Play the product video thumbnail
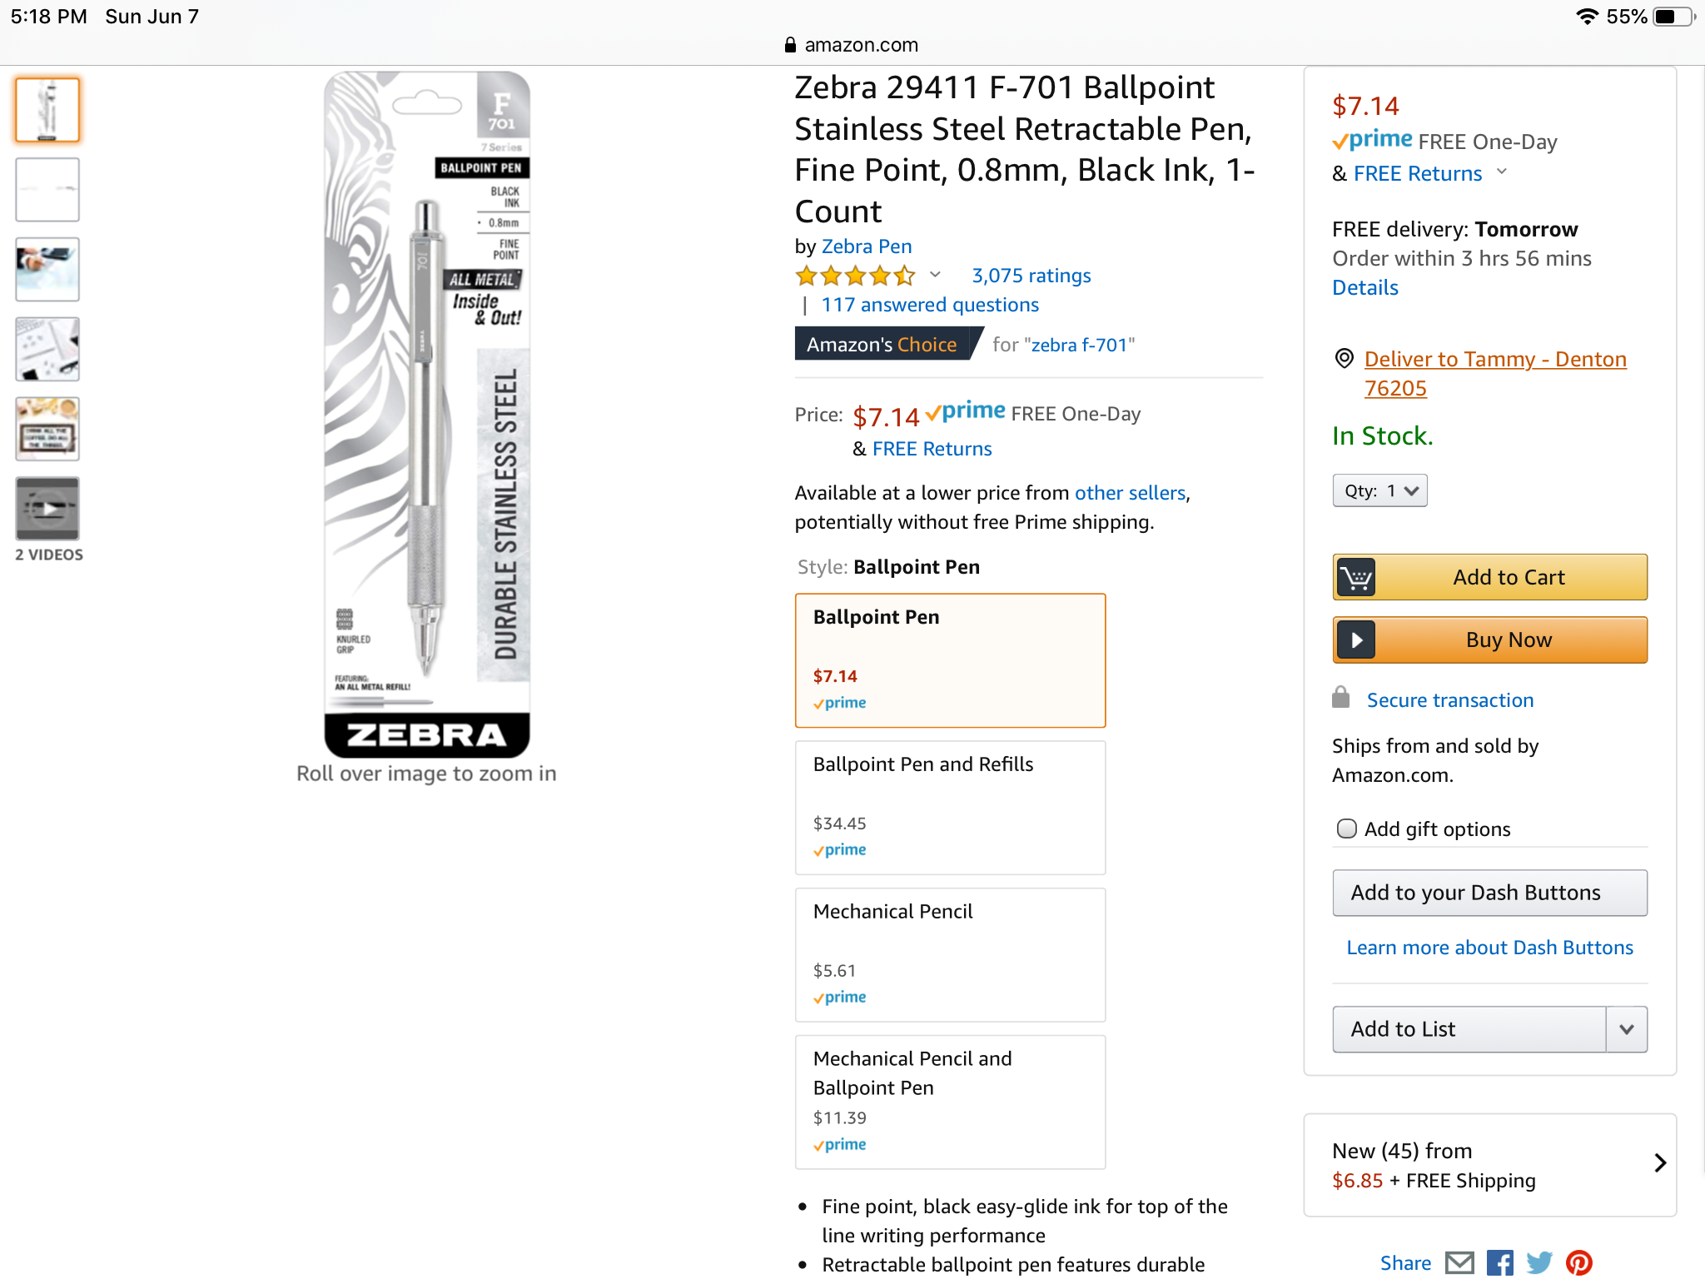Viewport: 1705px width, 1279px height. (47, 509)
